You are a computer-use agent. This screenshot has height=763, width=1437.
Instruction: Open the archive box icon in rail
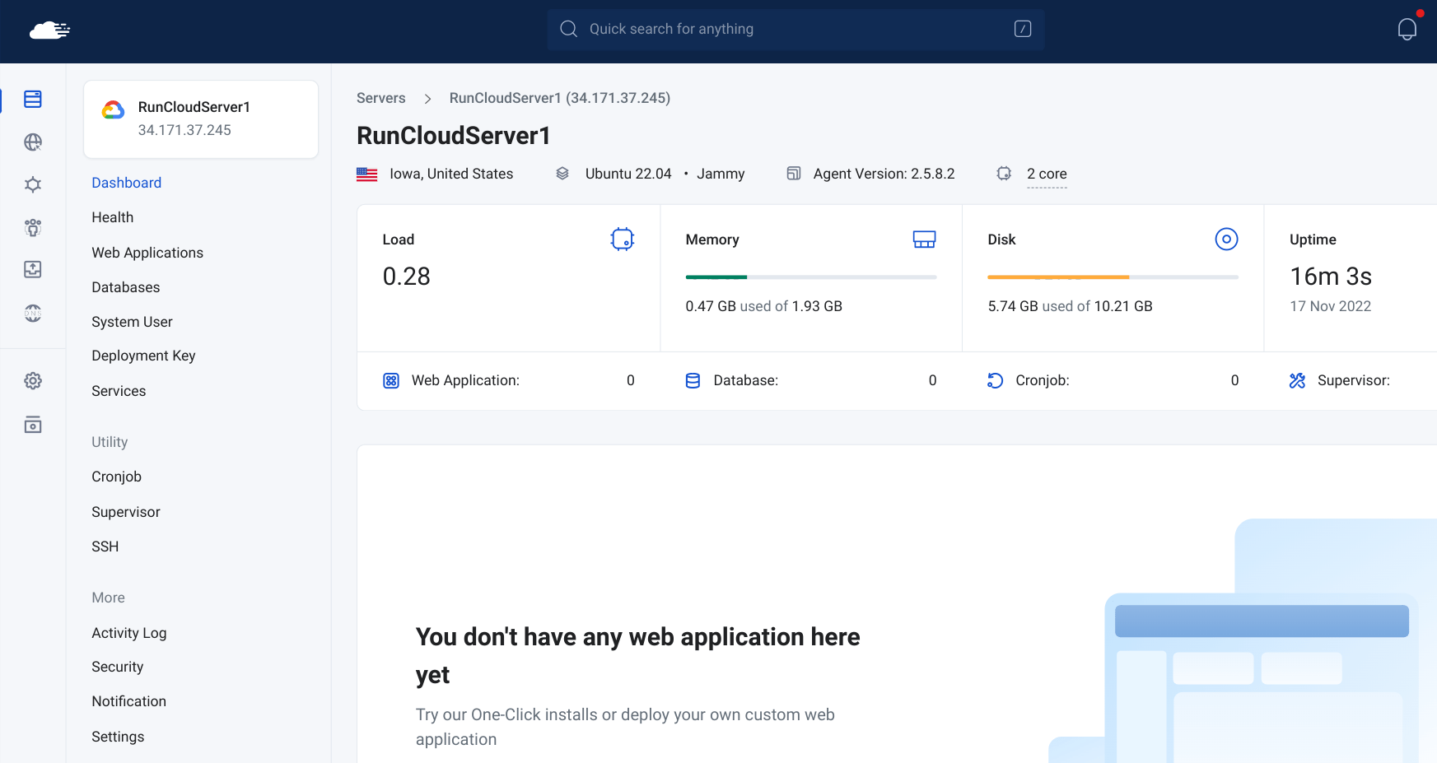(33, 425)
